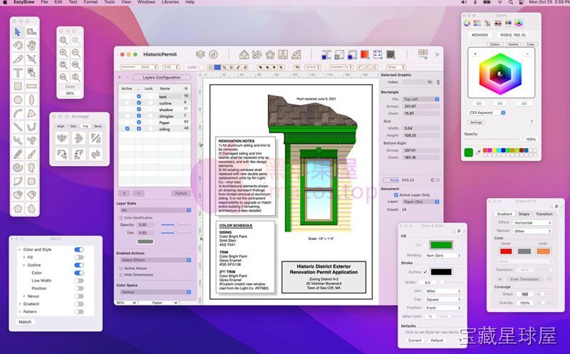
Task: Open the Color Space Various dropdown
Action: pyautogui.click(x=155, y=292)
